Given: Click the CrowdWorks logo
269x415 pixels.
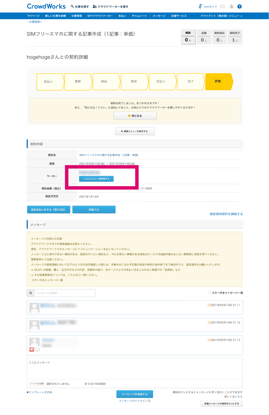Looking at the screenshot, I should (x=46, y=6).
